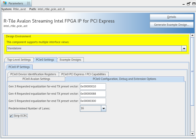
Task: Click the scroll down arrow on the scrollbar
Action: tap(192, 134)
